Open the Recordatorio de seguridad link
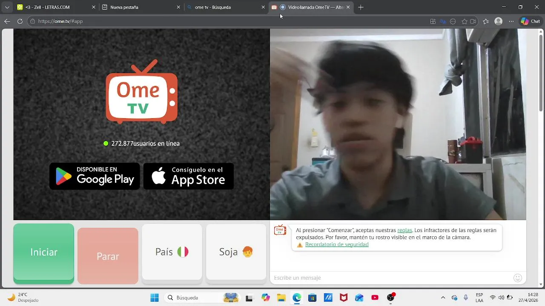545x306 pixels. (337, 244)
